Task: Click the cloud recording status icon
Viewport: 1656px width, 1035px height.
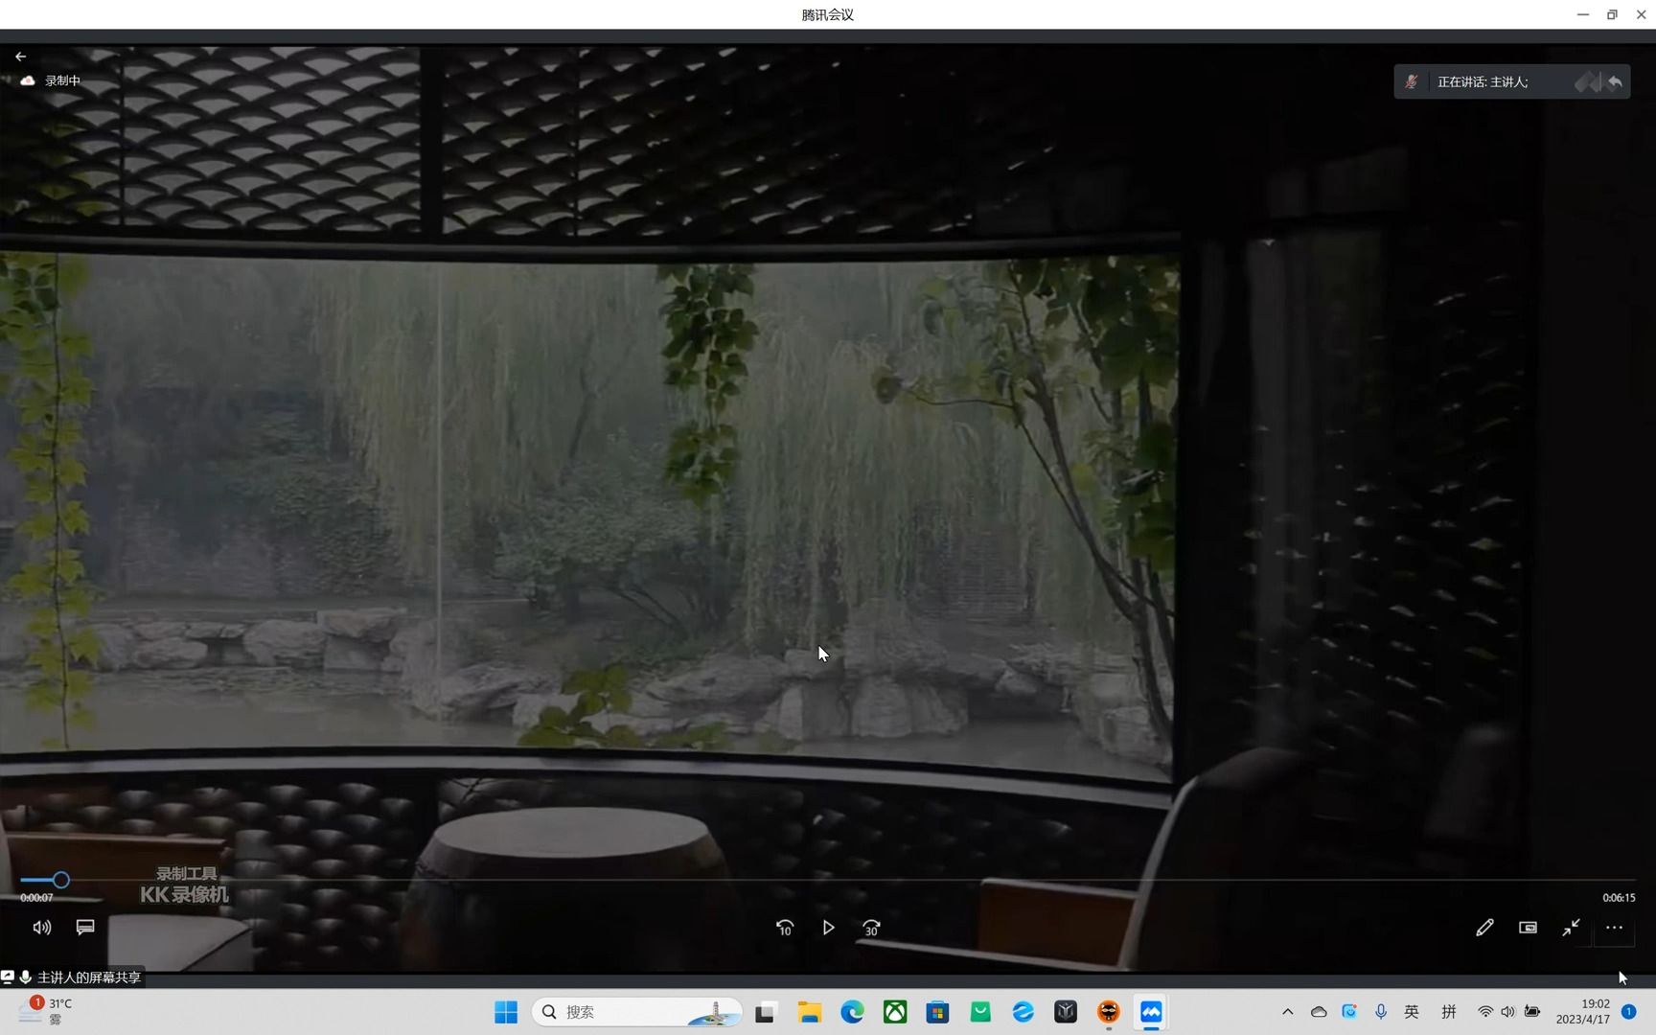Action: tap(28, 80)
